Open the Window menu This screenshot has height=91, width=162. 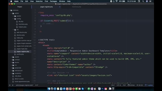point(62,1)
